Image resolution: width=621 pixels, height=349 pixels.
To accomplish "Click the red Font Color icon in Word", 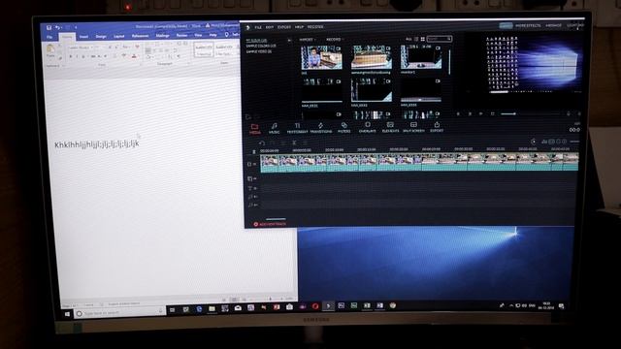I will [134, 56].
